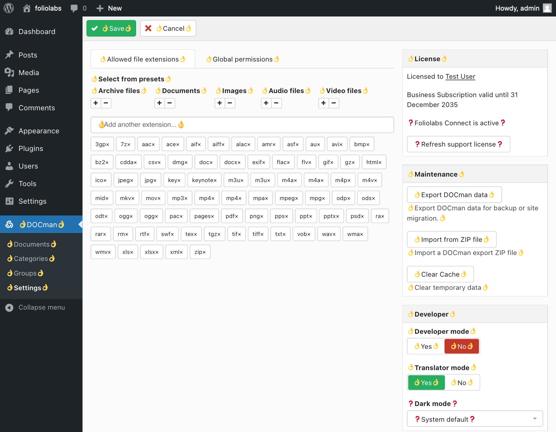Click Import from ZIP file button

pos(452,239)
